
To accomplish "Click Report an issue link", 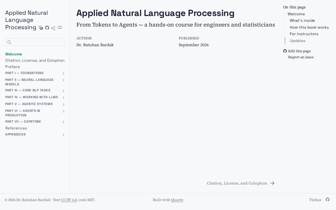I will pyautogui.click(x=301, y=57).
